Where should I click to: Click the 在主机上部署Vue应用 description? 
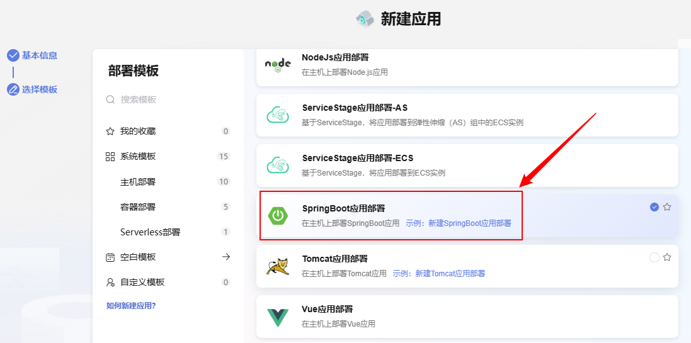click(x=338, y=324)
